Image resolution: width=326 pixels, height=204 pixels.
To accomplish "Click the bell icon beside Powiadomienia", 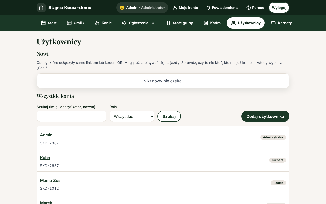I will tap(208, 8).
